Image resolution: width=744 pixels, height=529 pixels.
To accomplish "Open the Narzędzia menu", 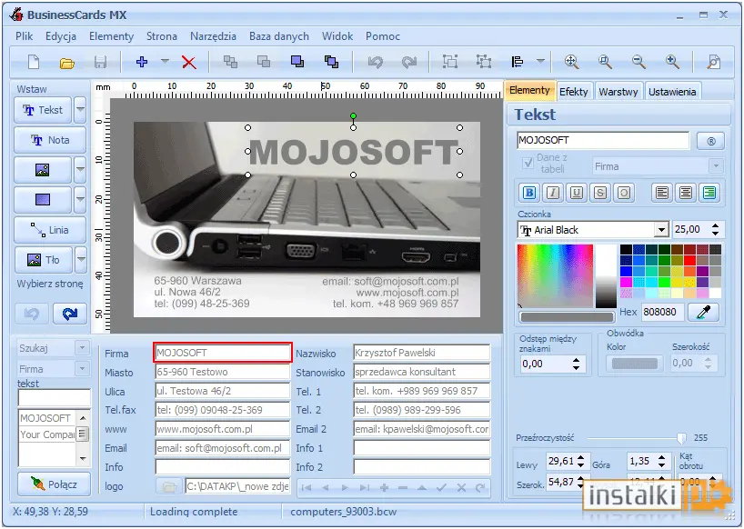I will pos(213,36).
